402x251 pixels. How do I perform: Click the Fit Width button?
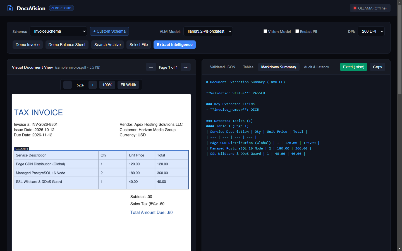tap(128, 85)
